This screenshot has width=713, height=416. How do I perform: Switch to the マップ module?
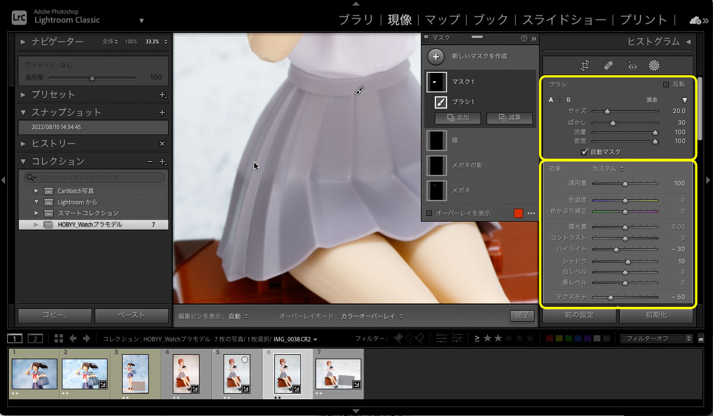(x=442, y=20)
